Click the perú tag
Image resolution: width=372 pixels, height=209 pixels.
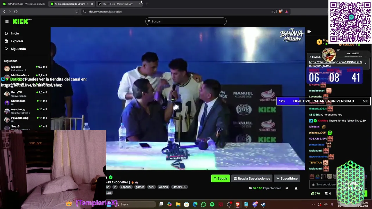(x=151, y=187)
